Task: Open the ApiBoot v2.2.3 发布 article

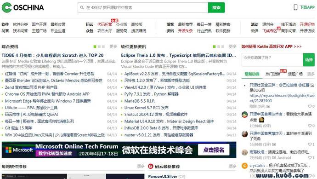Action: (x=175, y=74)
